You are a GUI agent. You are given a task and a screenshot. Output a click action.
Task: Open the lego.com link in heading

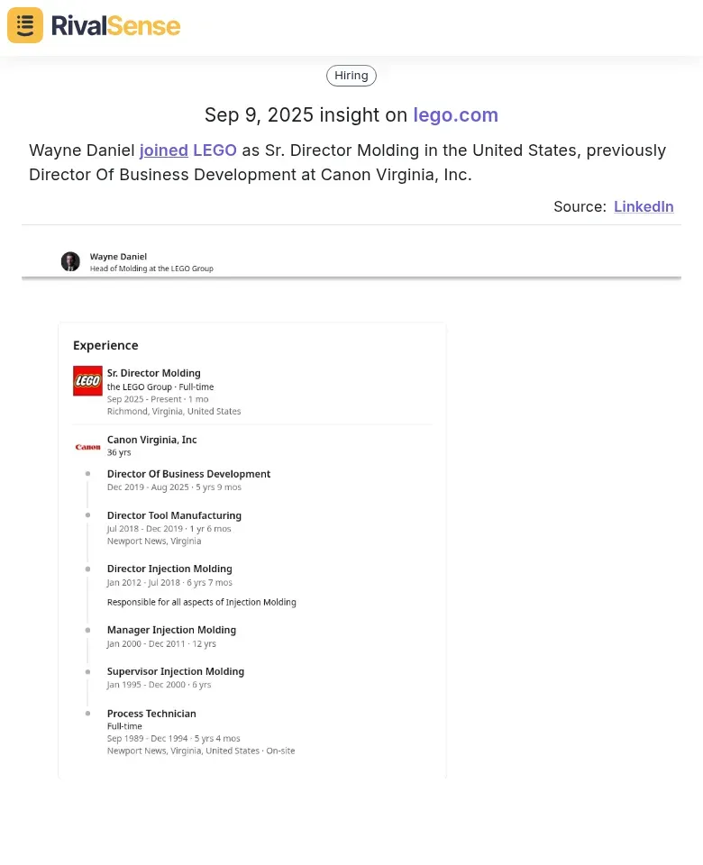tap(455, 114)
